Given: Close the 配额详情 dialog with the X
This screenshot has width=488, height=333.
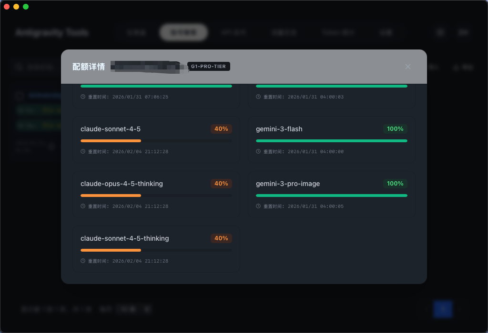Looking at the screenshot, I should tap(408, 67).
